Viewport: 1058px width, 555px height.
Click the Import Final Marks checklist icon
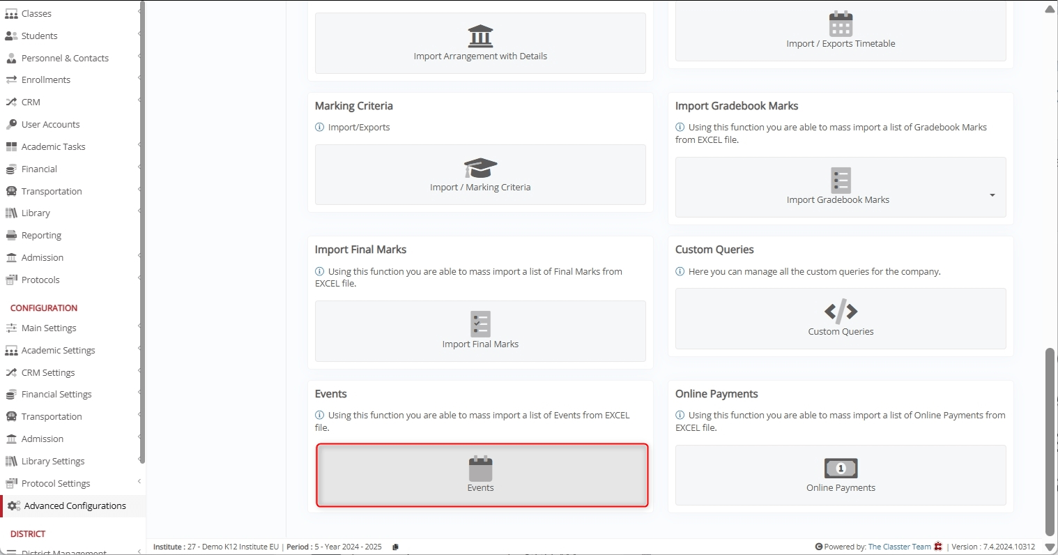pyautogui.click(x=480, y=324)
